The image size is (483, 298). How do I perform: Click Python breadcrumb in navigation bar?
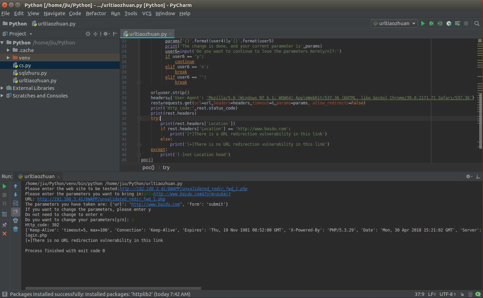click(14, 23)
